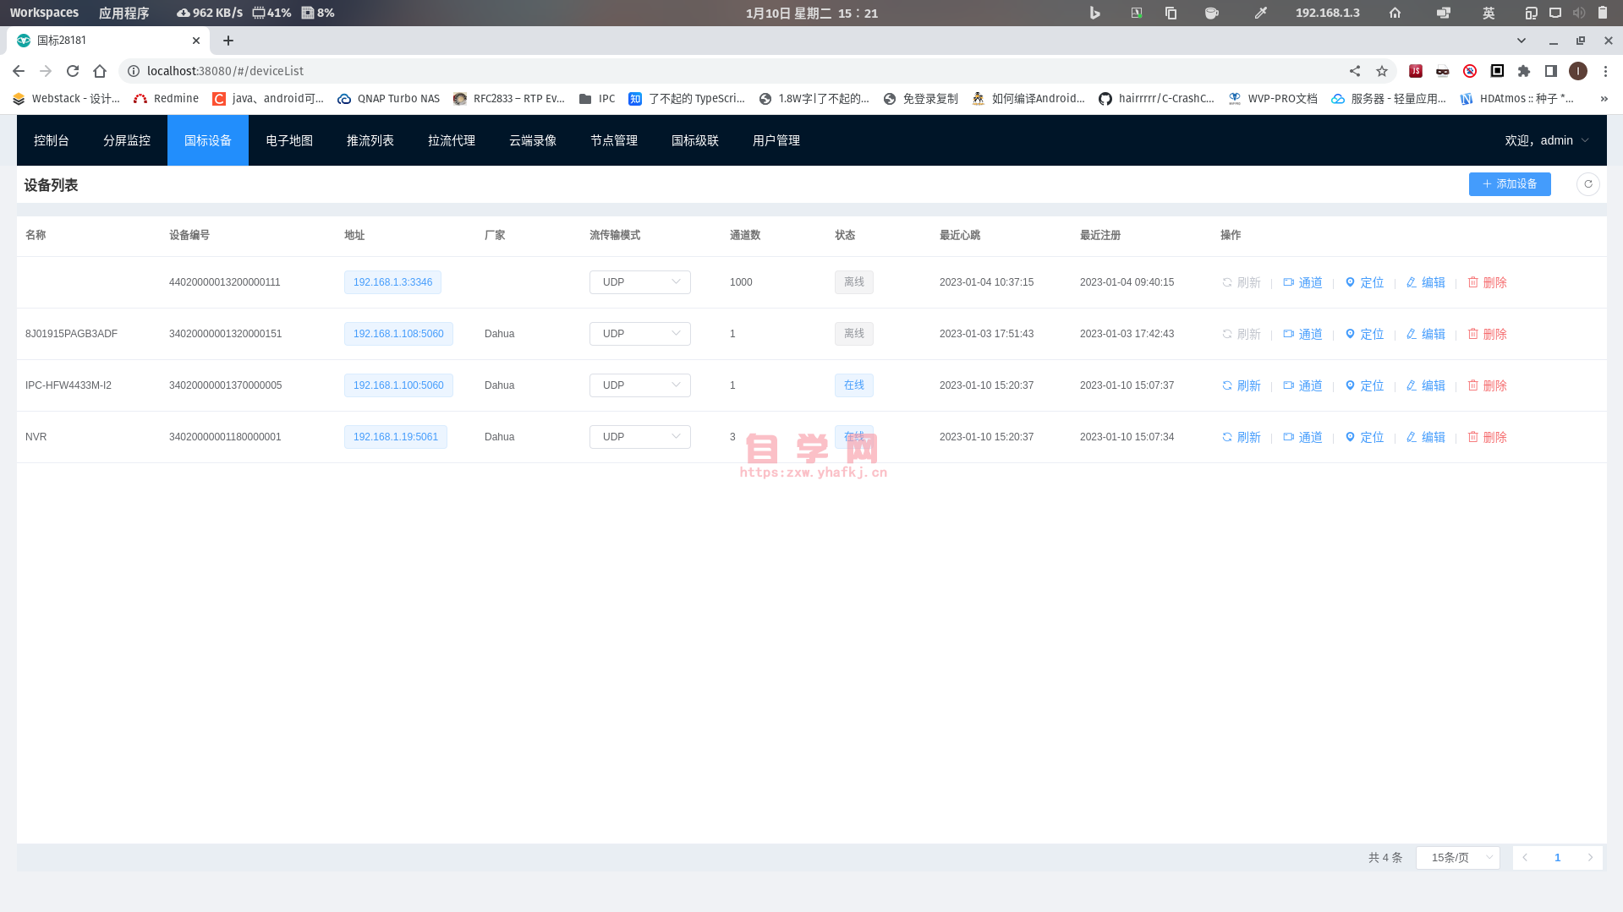
Task: Open the Bing icon in top panel
Action: [x=1095, y=13]
